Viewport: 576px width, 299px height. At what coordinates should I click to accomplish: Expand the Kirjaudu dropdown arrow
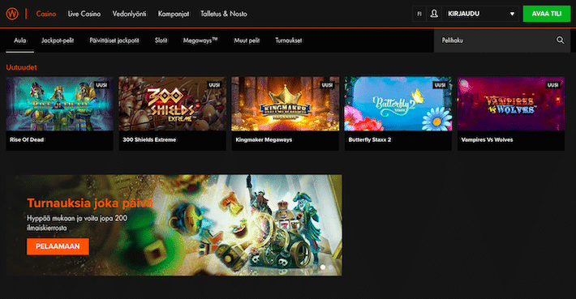pyautogui.click(x=512, y=14)
